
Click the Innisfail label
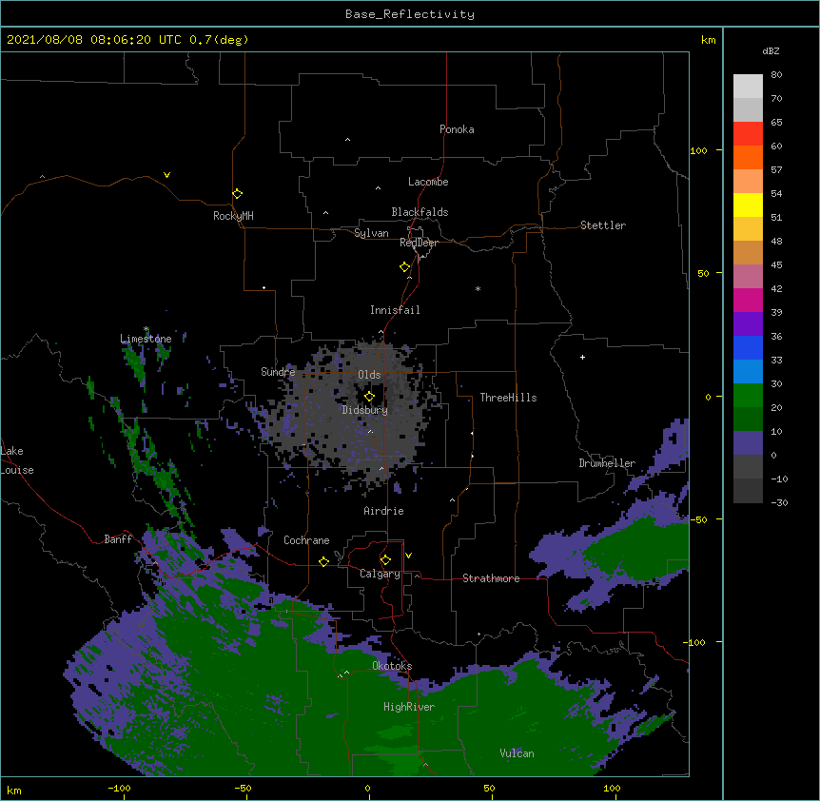coord(395,310)
